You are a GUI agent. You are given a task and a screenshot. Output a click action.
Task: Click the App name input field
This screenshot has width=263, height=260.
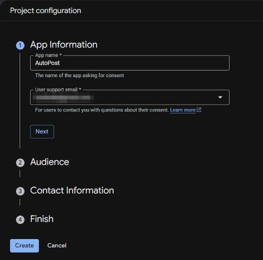[x=130, y=63]
